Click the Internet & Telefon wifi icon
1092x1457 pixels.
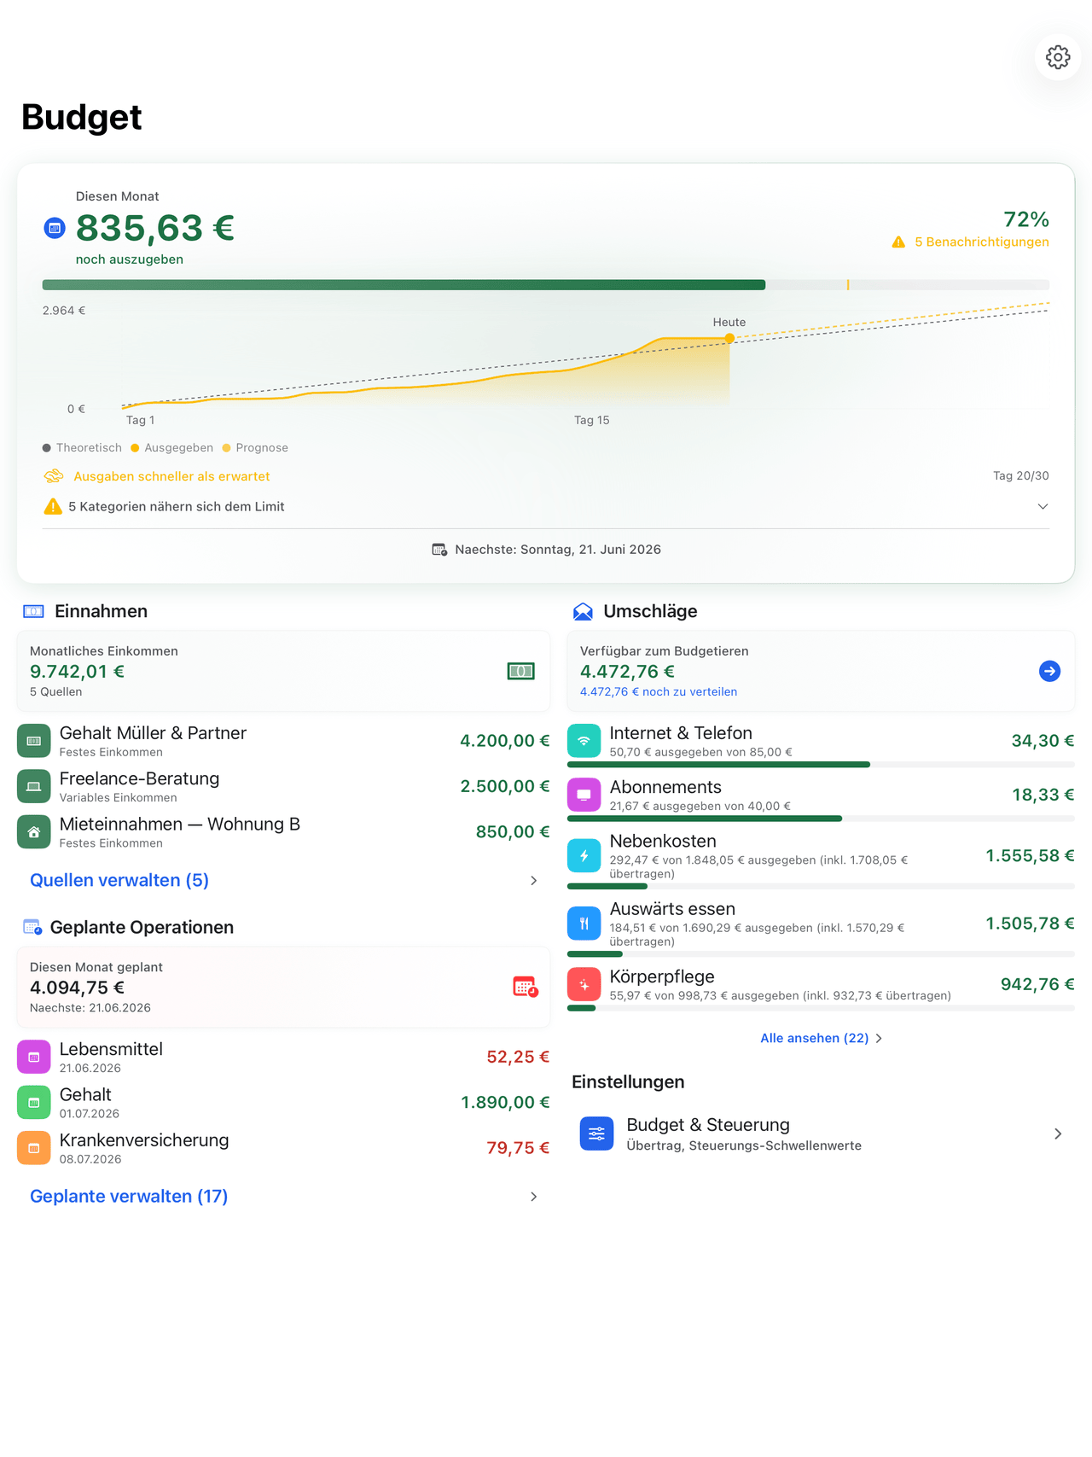click(x=584, y=741)
